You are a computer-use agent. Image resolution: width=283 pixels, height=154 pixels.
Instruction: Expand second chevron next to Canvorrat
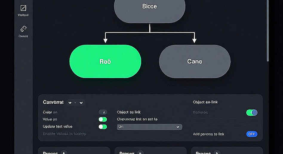point(81,103)
